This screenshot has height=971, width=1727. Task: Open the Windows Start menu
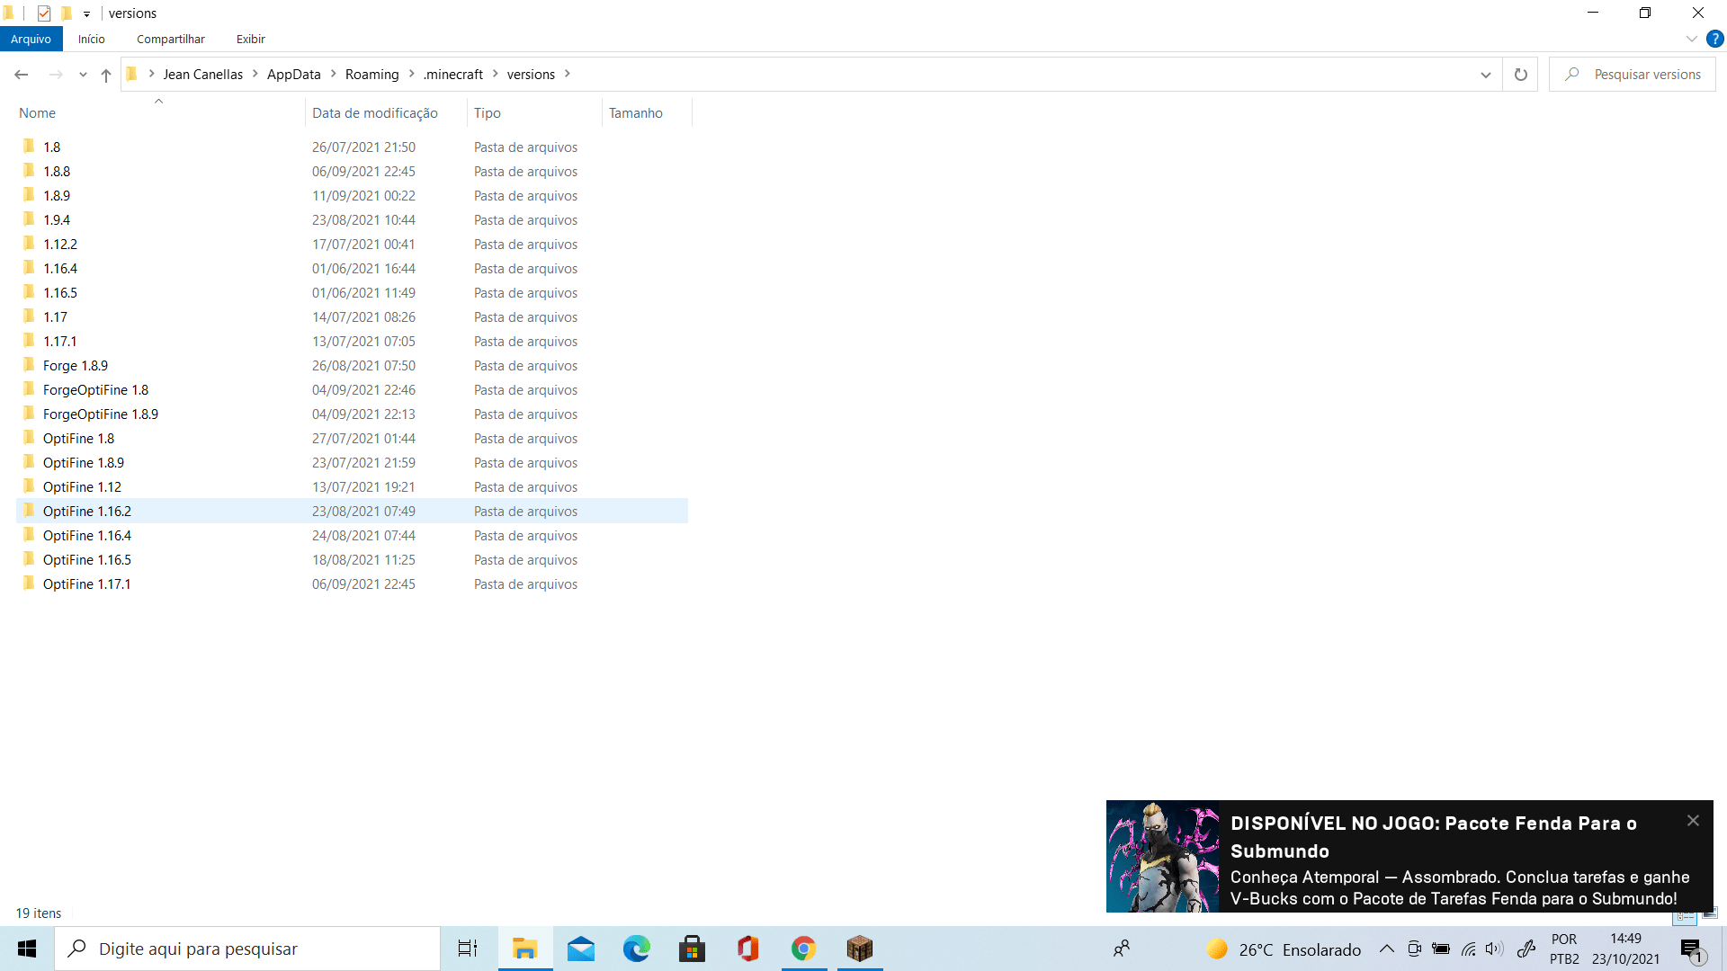pos(27,949)
